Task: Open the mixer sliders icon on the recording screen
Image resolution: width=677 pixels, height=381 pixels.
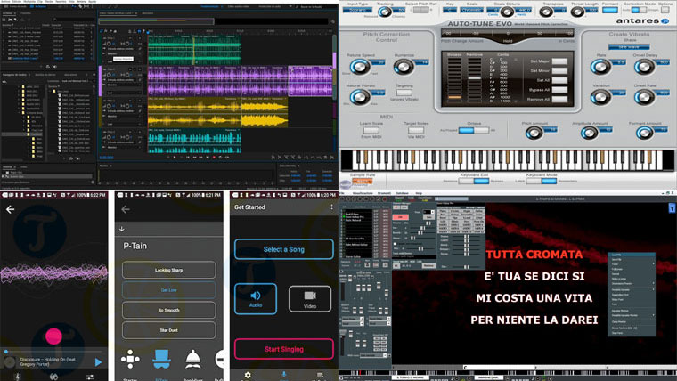Action: pos(90,377)
